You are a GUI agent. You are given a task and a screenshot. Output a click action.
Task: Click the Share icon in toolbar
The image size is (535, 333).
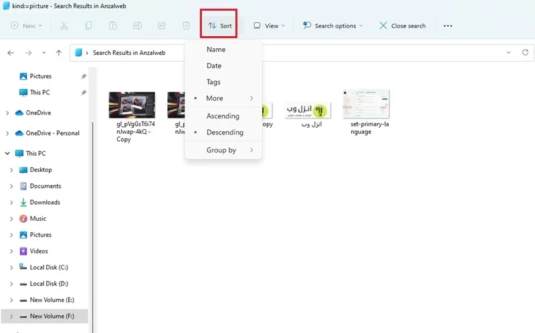(162, 25)
